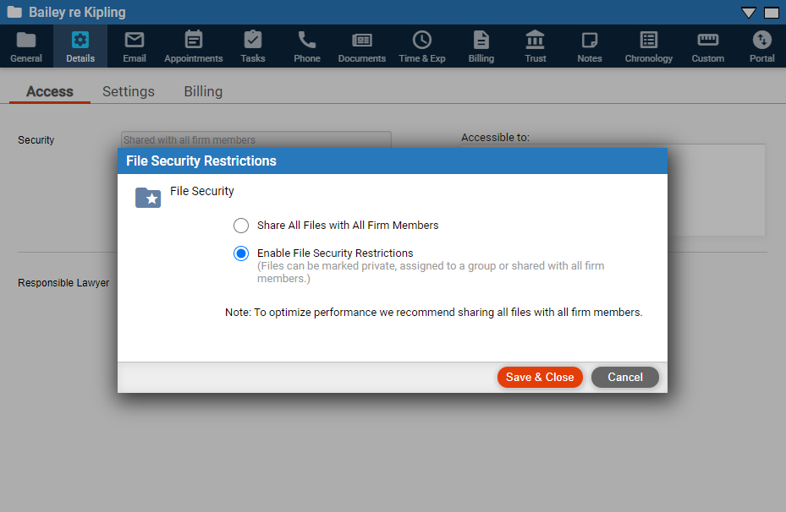Open the Tasks clipboard icon
The width and height of the screenshot is (786, 512).
(x=253, y=40)
